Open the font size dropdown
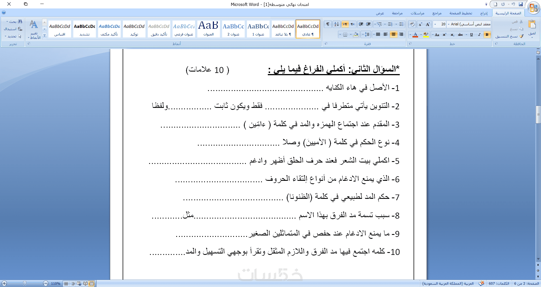 pos(435,24)
